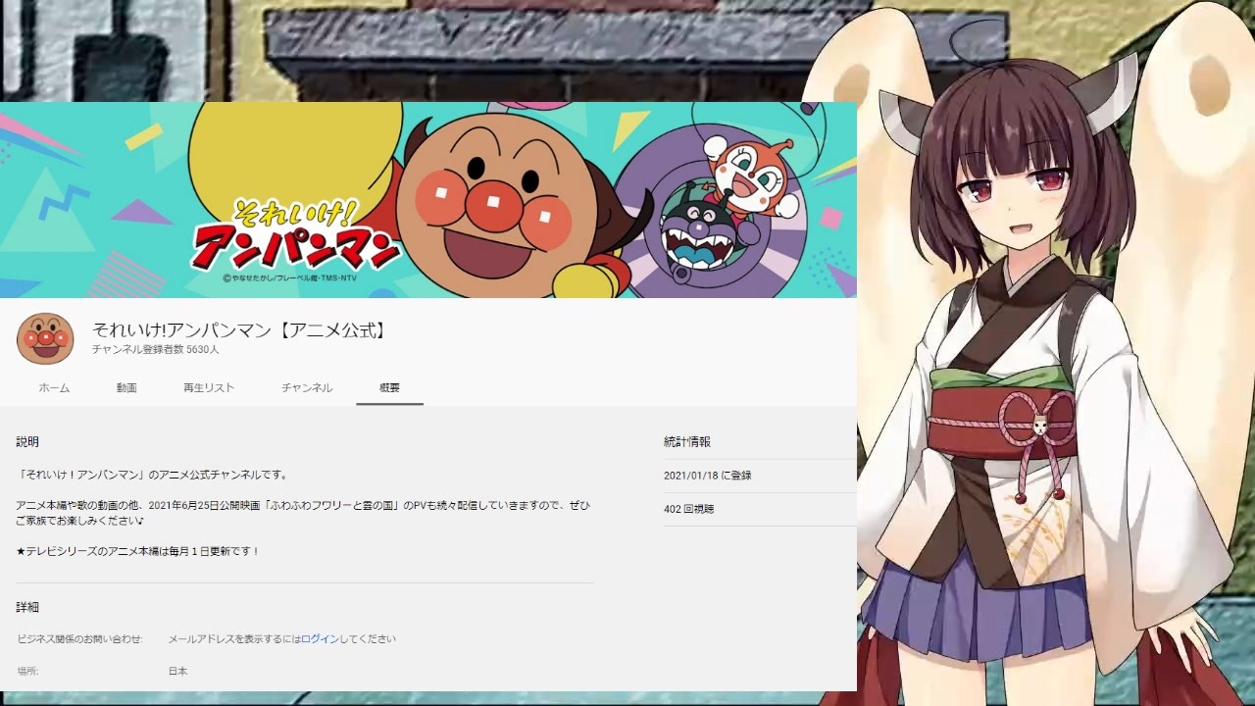This screenshot has width=1255, height=706.
Task: Click the 2021/01/18 に登録 join date
Action: coord(708,476)
